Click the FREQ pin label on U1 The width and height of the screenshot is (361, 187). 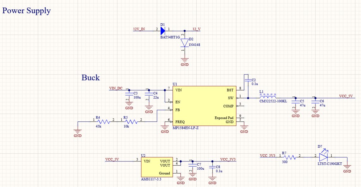[x=180, y=122]
